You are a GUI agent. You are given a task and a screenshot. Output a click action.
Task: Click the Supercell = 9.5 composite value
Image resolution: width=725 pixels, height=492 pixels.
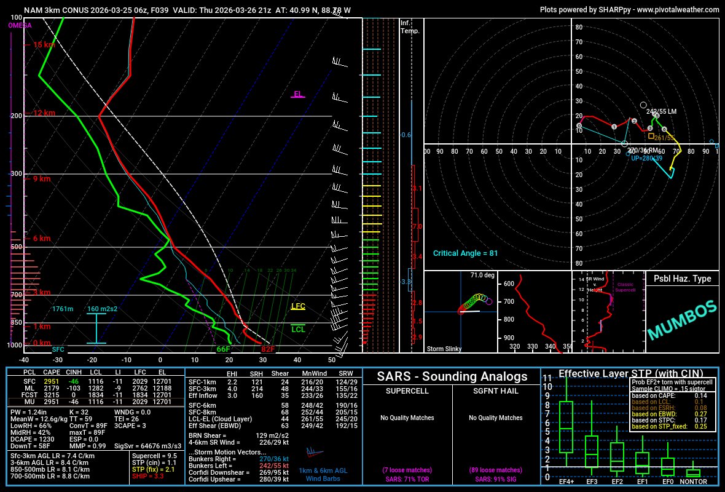pos(154,456)
